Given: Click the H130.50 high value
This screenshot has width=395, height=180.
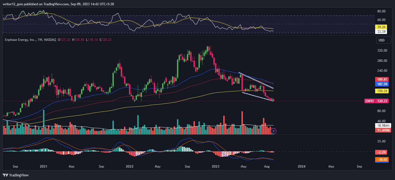Looking at the screenshot, I should pos(78,40).
